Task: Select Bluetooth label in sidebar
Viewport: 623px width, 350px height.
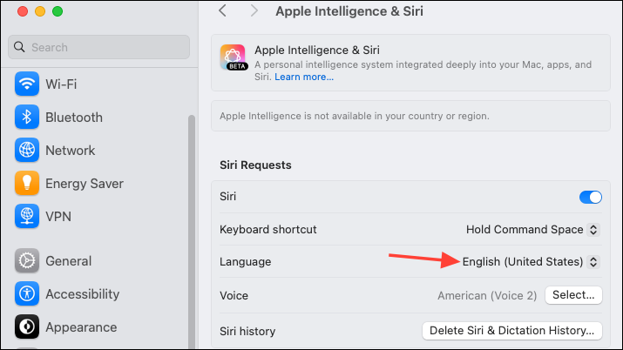Action: (x=74, y=117)
